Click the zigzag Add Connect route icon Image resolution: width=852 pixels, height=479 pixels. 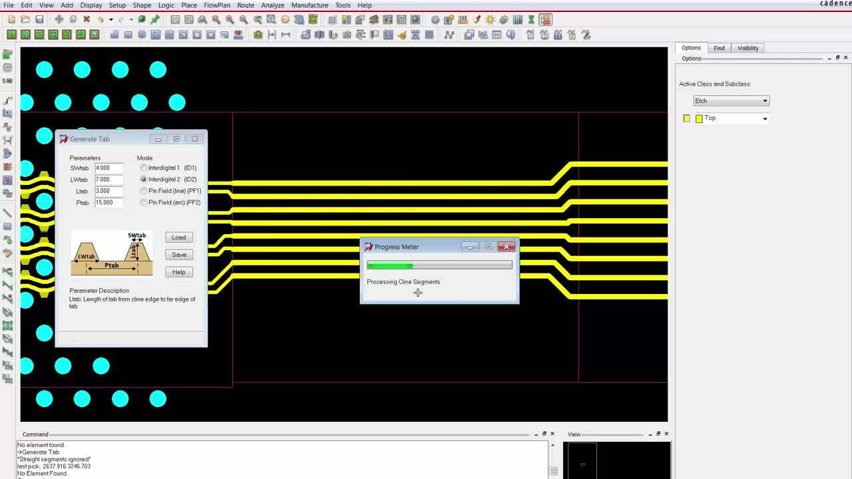coord(449,35)
